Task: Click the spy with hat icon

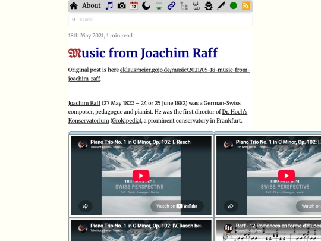Action: 209,6
